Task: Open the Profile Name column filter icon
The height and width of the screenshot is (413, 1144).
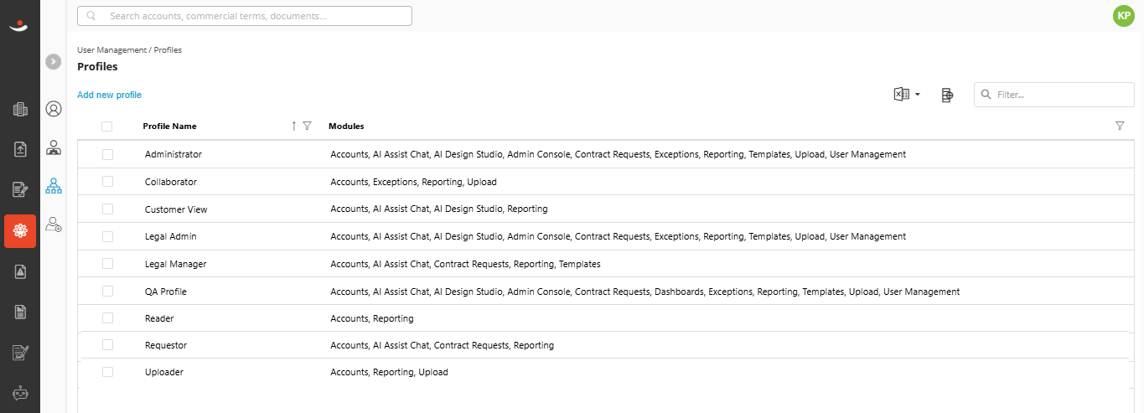Action: (x=307, y=126)
